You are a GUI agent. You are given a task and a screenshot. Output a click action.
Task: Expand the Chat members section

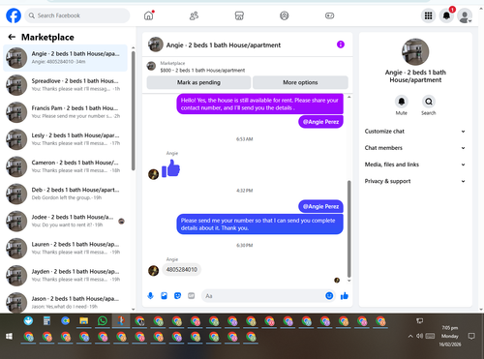click(x=415, y=148)
